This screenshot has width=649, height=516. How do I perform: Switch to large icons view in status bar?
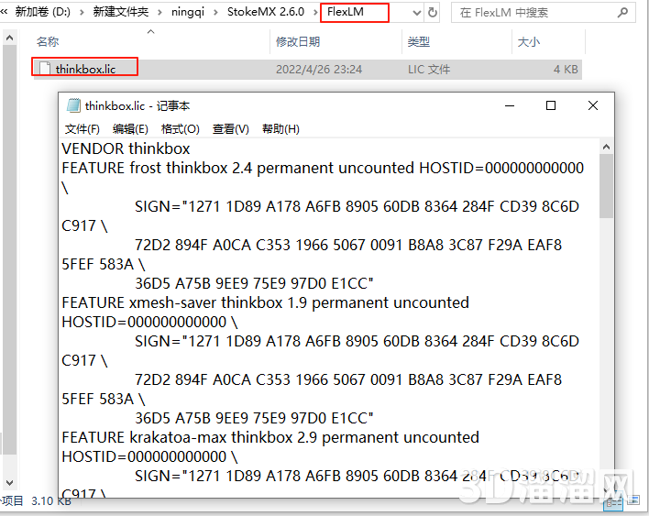(633, 500)
